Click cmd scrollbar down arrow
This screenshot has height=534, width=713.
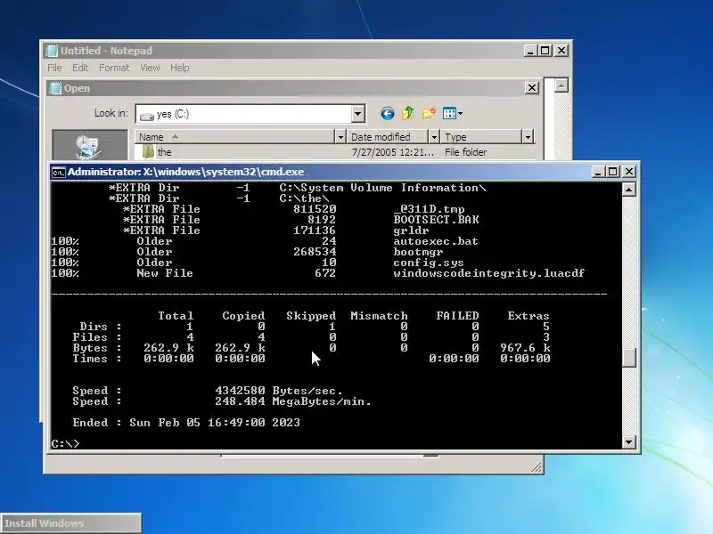(x=629, y=441)
